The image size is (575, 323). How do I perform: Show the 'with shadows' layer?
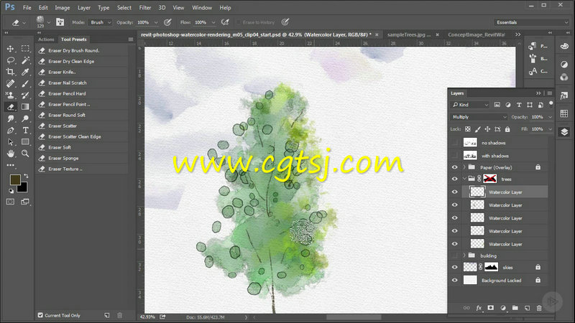coord(455,156)
